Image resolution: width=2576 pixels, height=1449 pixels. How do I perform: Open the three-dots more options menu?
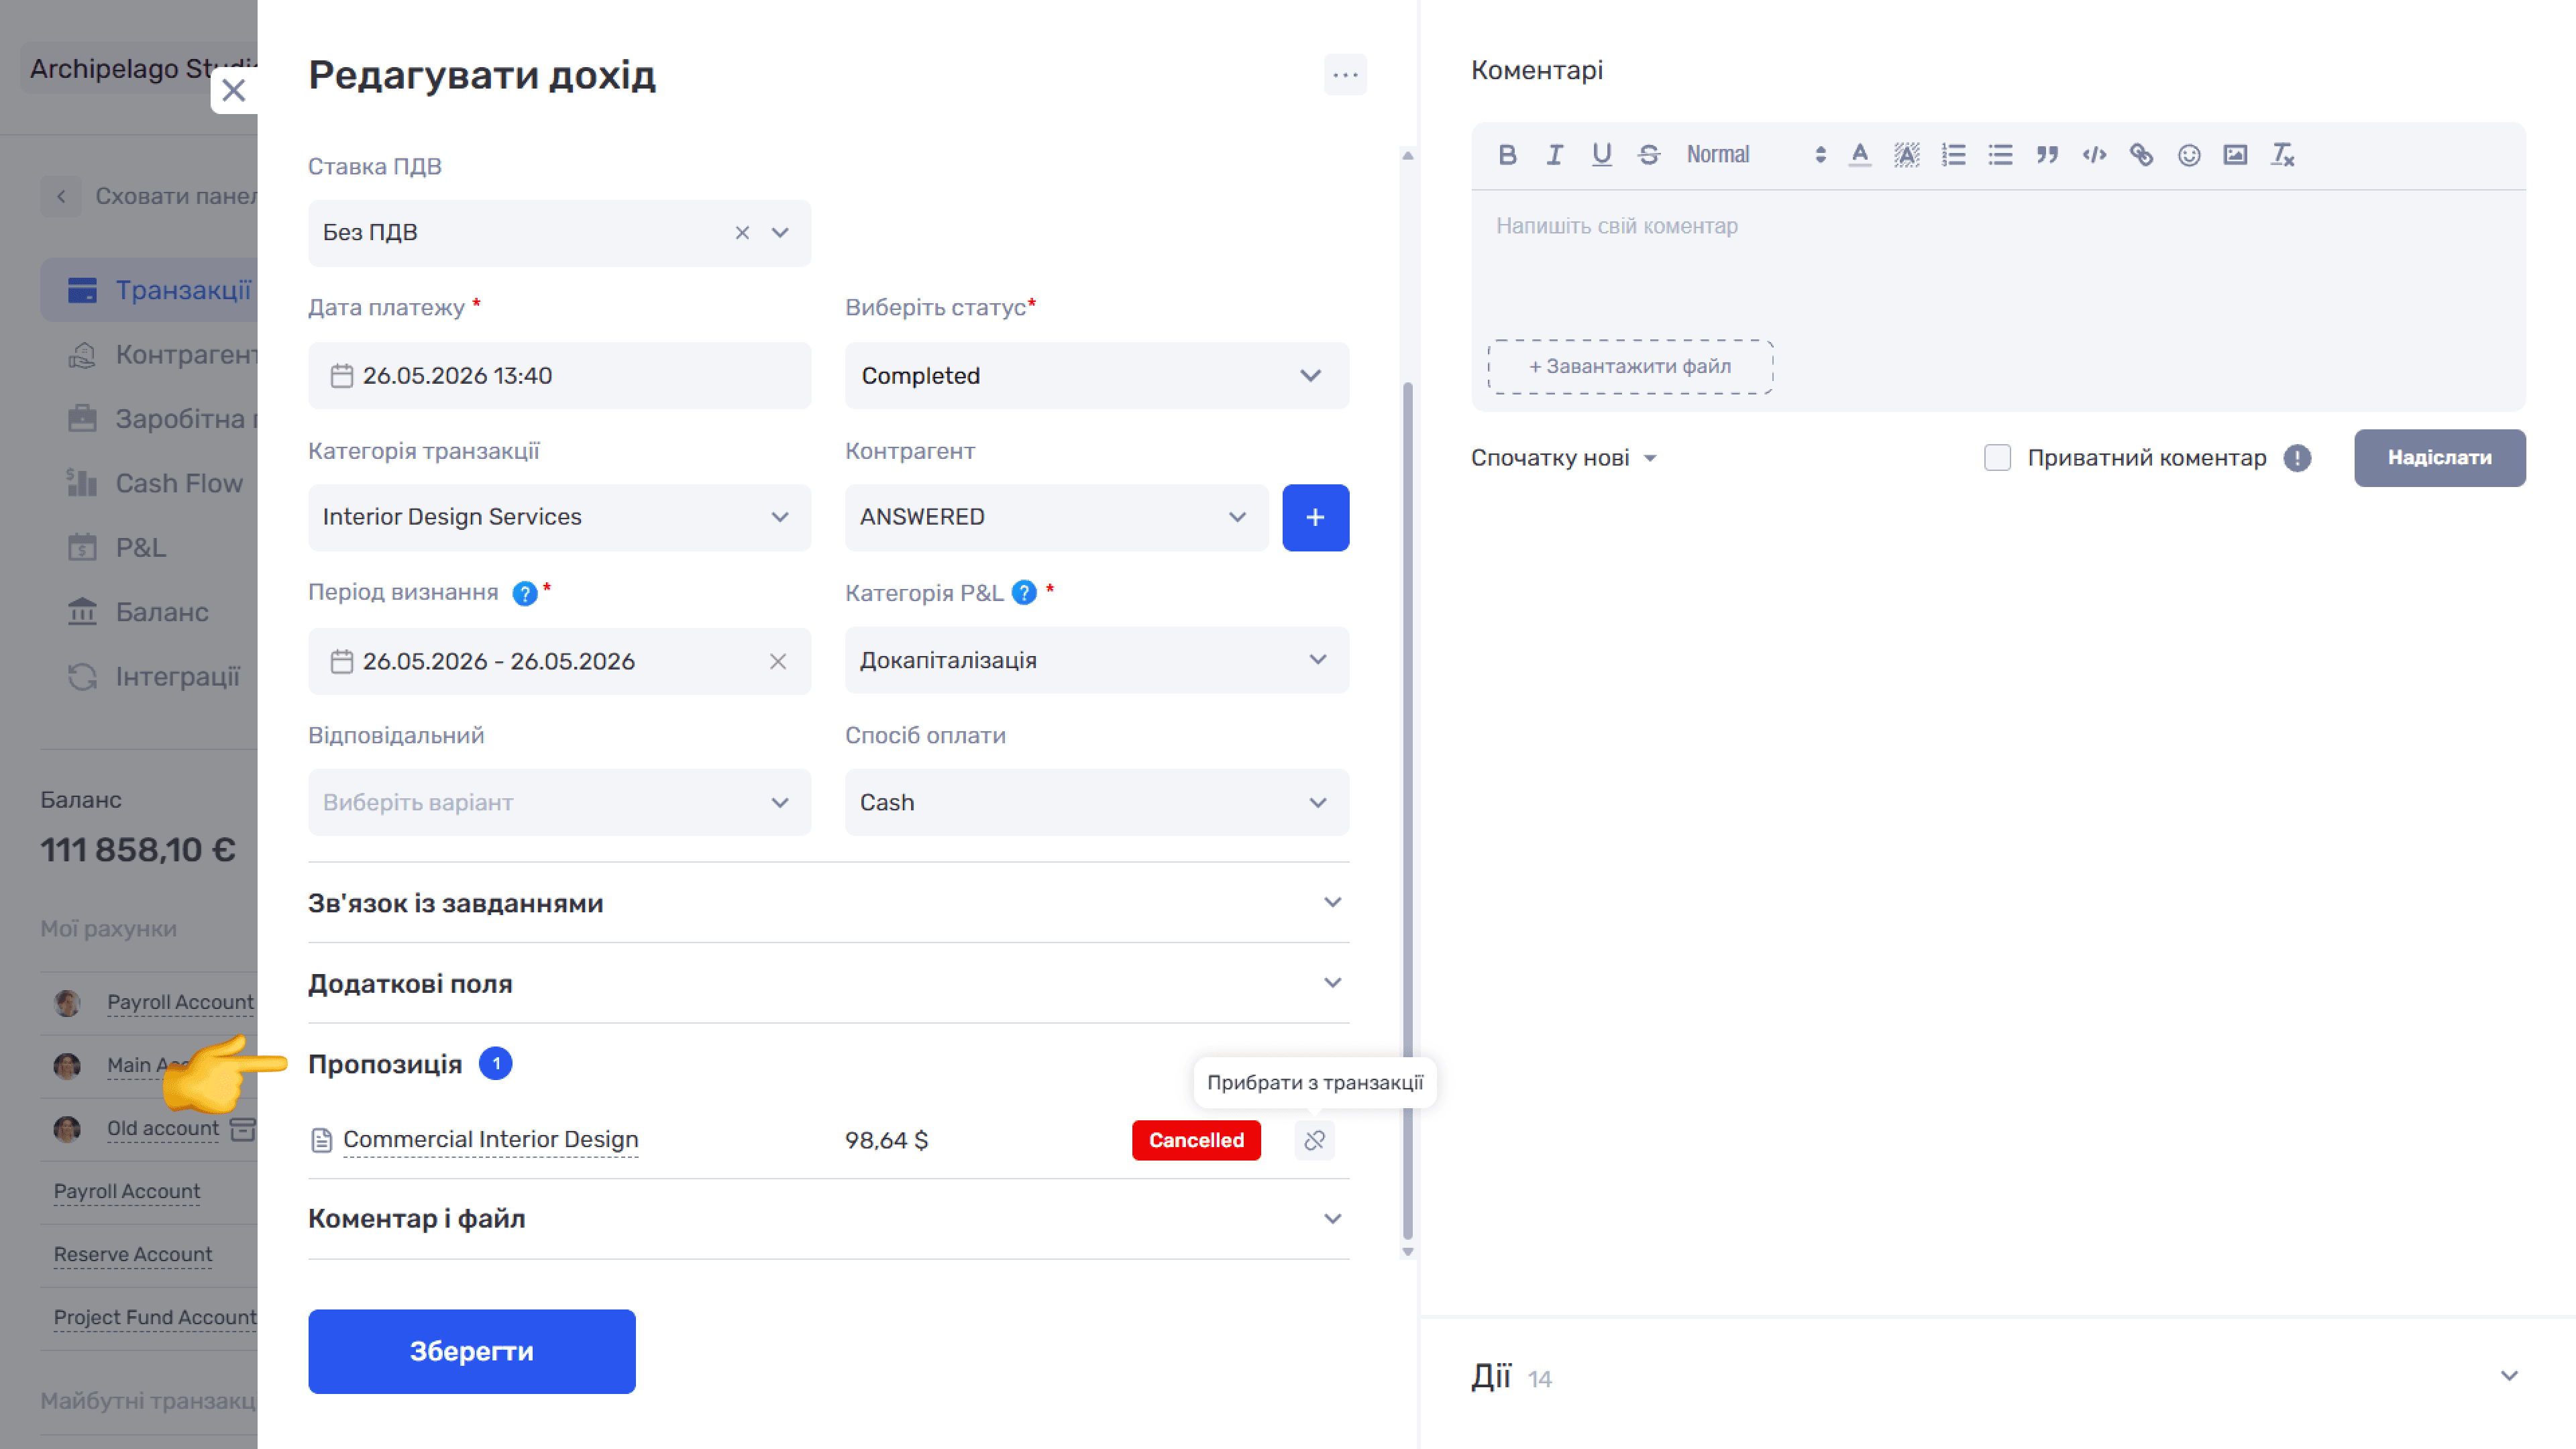point(1345,75)
